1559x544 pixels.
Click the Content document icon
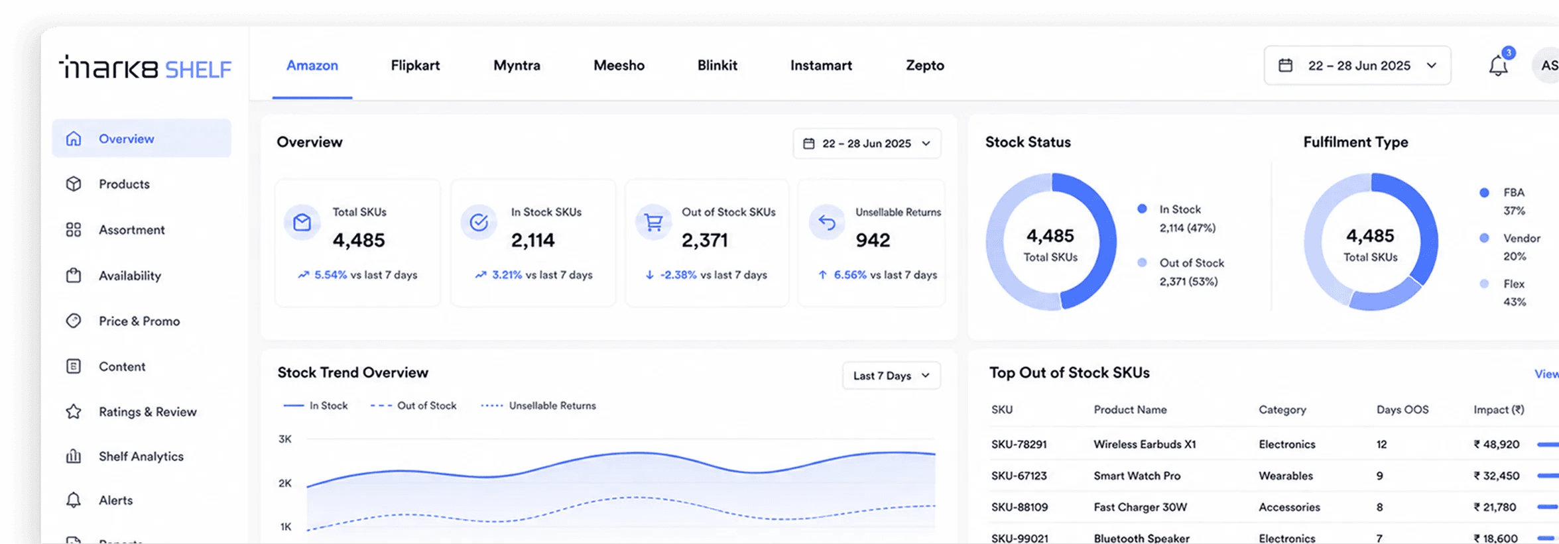(x=74, y=366)
